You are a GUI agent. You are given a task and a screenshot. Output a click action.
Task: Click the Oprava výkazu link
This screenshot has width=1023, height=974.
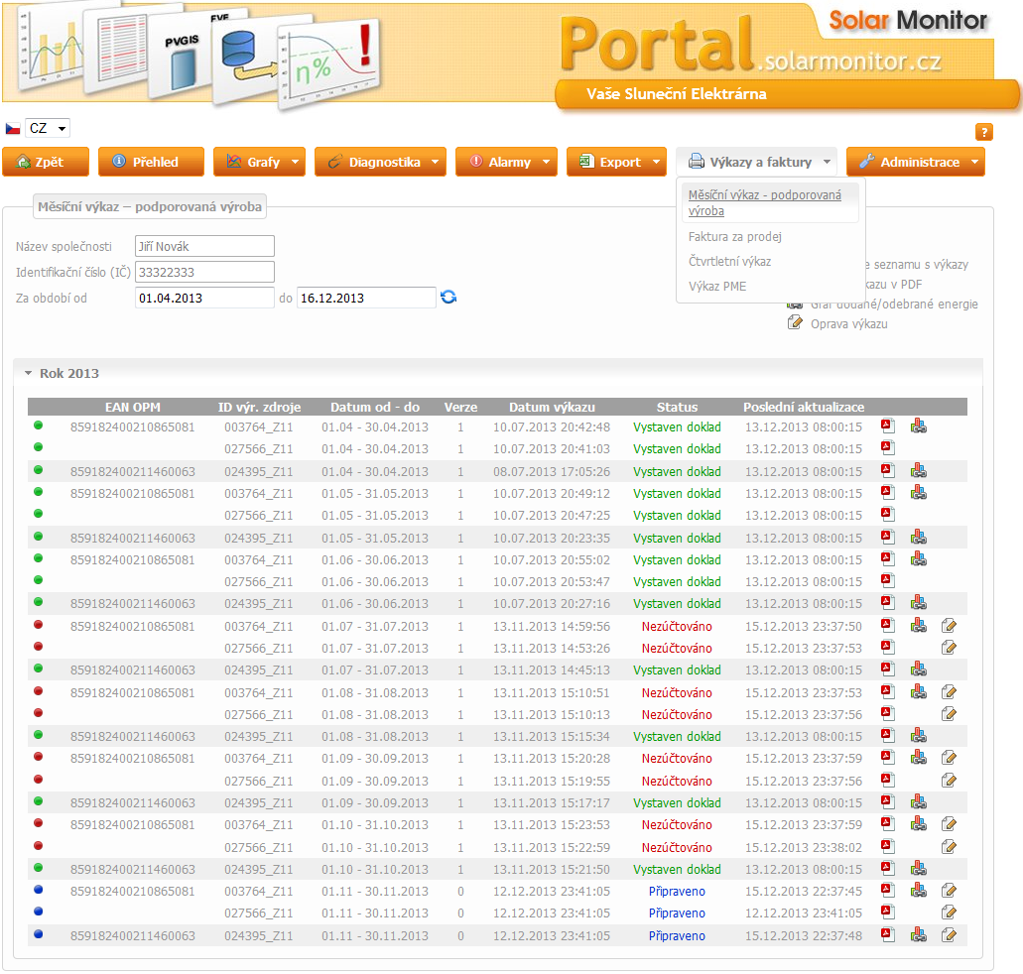[848, 323]
